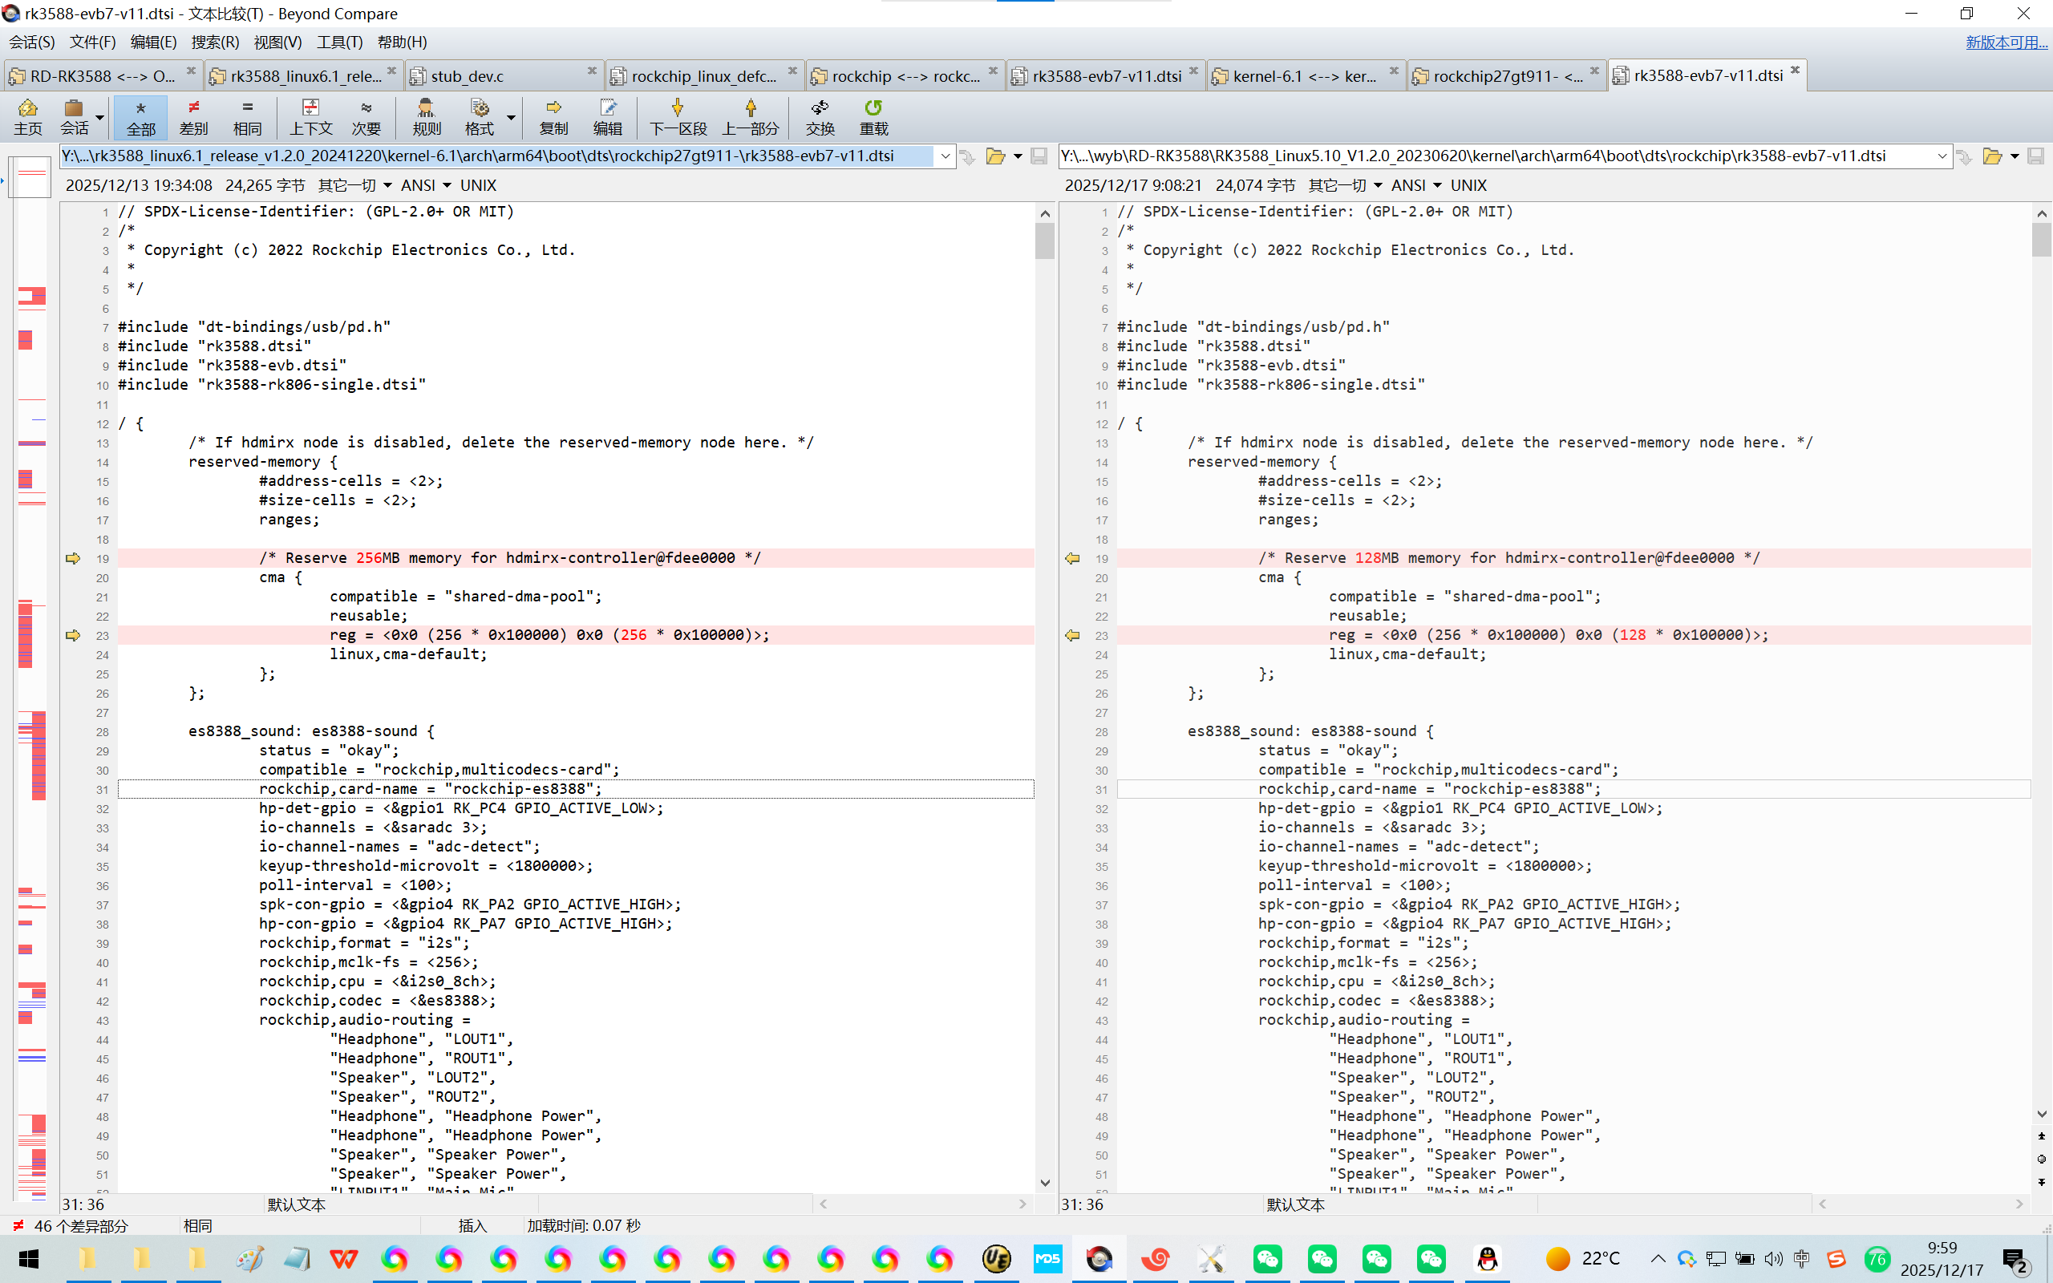Open the Rules (规则) toolbar icon

426,116
